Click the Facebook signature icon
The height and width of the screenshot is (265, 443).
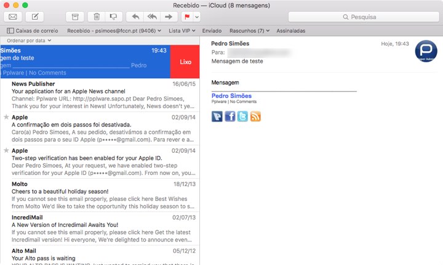tap(230, 116)
